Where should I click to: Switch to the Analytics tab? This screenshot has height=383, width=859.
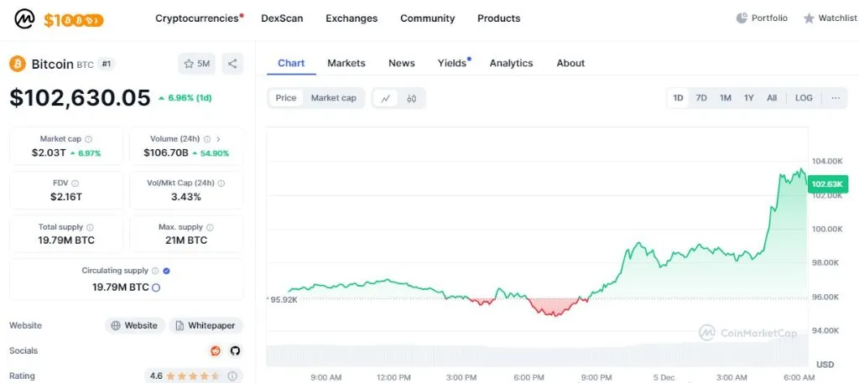point(511,64)
